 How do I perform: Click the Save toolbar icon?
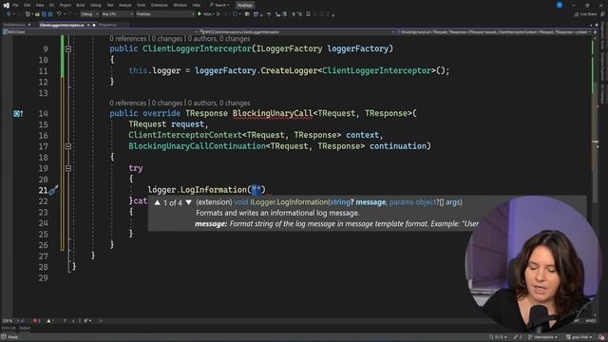[x=44, y=14]
